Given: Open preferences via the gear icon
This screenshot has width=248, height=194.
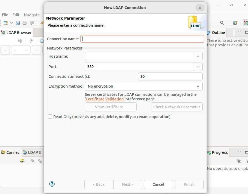Looking at the screenshot, I should click(32, 23).
